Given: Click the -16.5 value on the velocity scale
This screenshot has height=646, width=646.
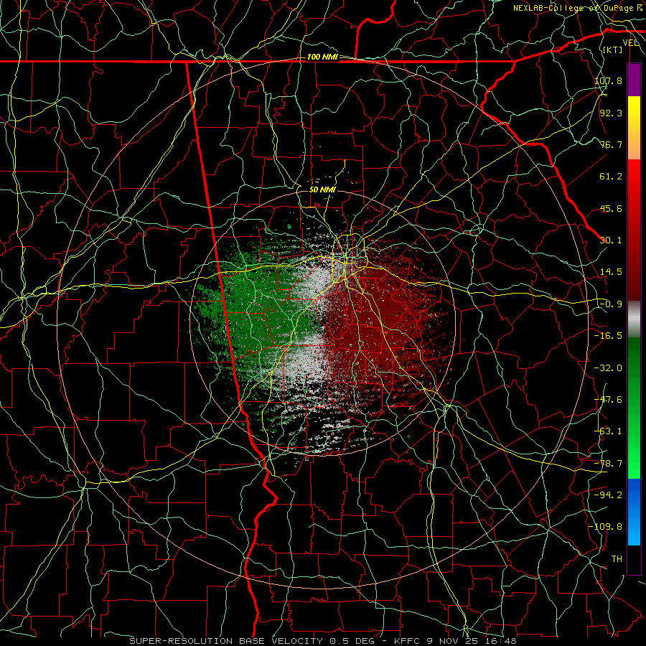Looking at the screenshot, I should 608,336.
